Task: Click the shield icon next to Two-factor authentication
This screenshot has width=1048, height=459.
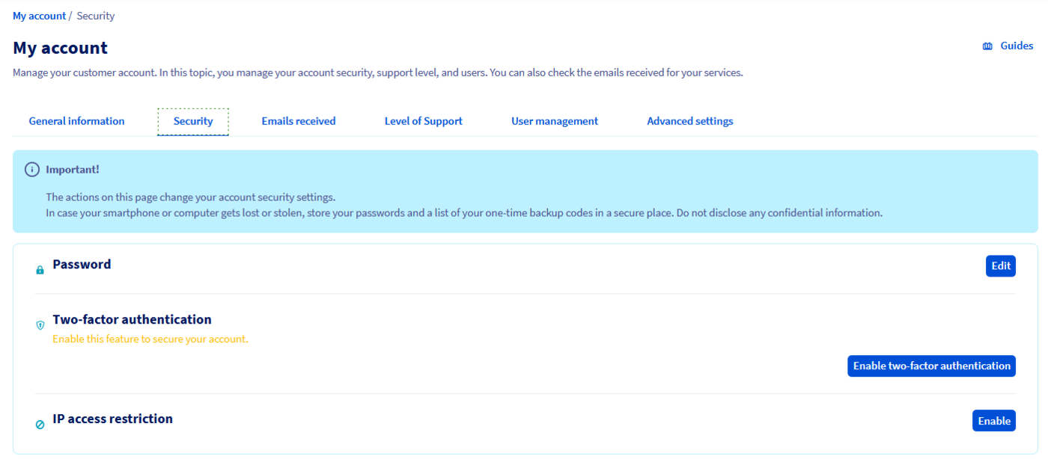Action: (x=40, y=325)
